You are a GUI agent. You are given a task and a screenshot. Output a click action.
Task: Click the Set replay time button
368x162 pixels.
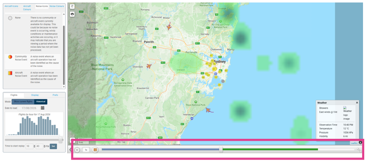tap(53, 146)
